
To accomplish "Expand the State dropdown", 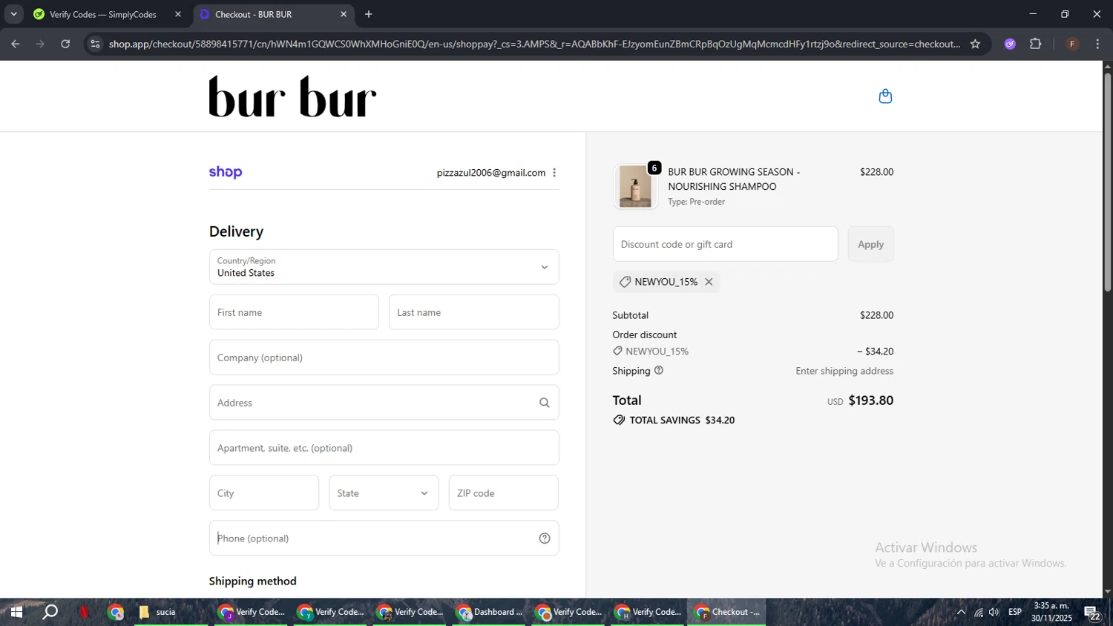I will (x=384, y=493).
